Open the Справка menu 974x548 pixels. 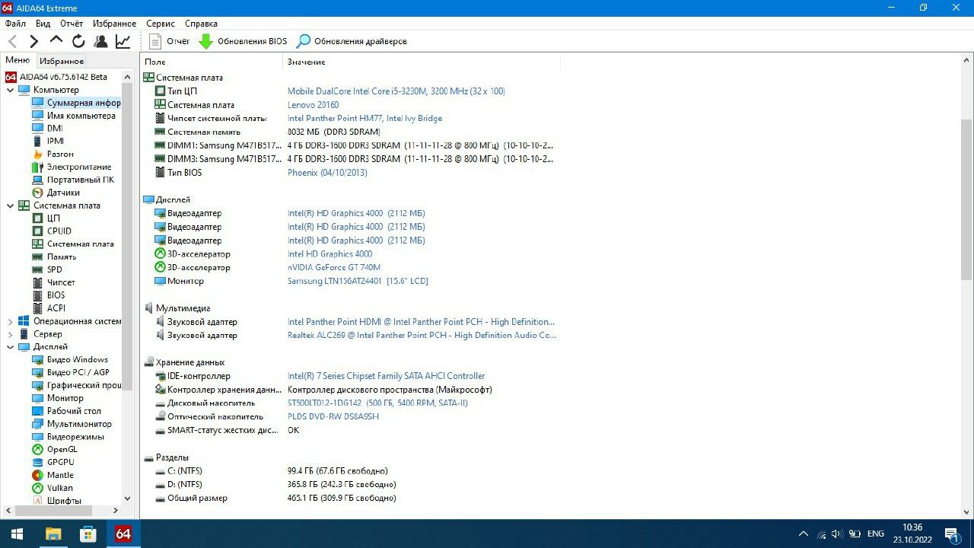(201, 24)
